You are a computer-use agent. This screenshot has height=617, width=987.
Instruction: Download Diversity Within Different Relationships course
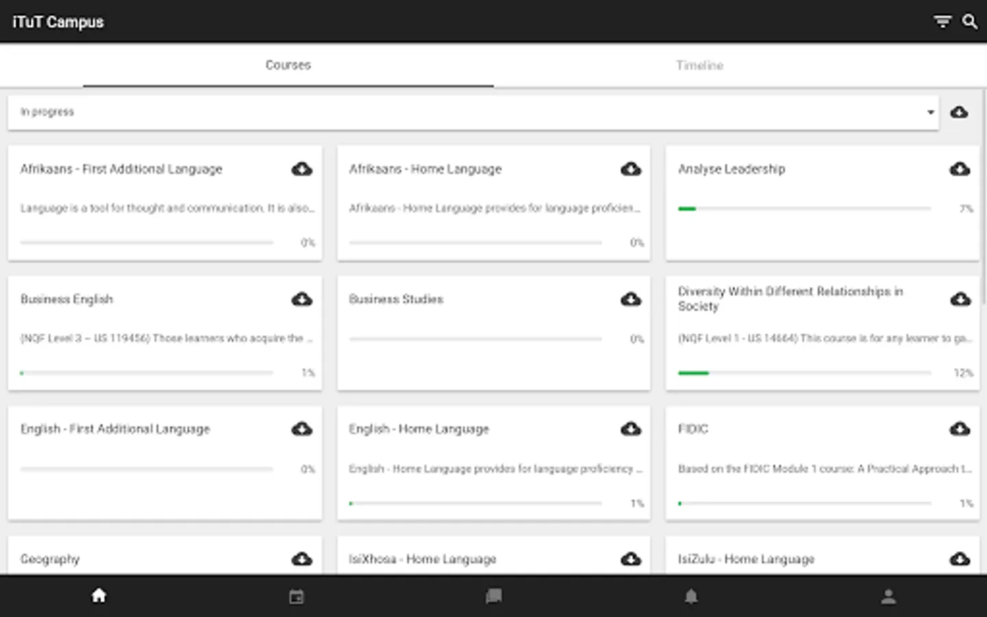pyautogui.click(x=960, y=299)
